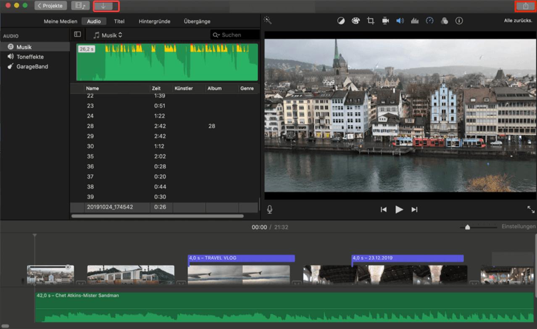Play the preview video
537x329 pixels.
point(399,210)
